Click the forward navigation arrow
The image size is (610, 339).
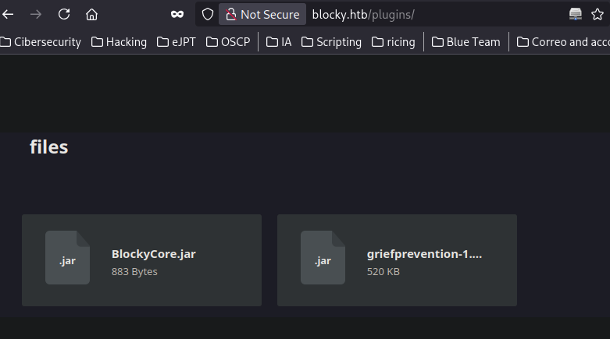click(x=36, y=15)
